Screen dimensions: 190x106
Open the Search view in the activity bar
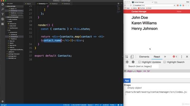click(x=3, y=9)
